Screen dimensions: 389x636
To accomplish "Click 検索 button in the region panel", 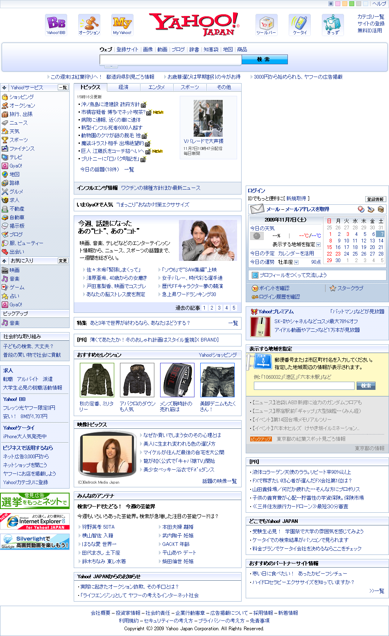I will pos(366,386).
